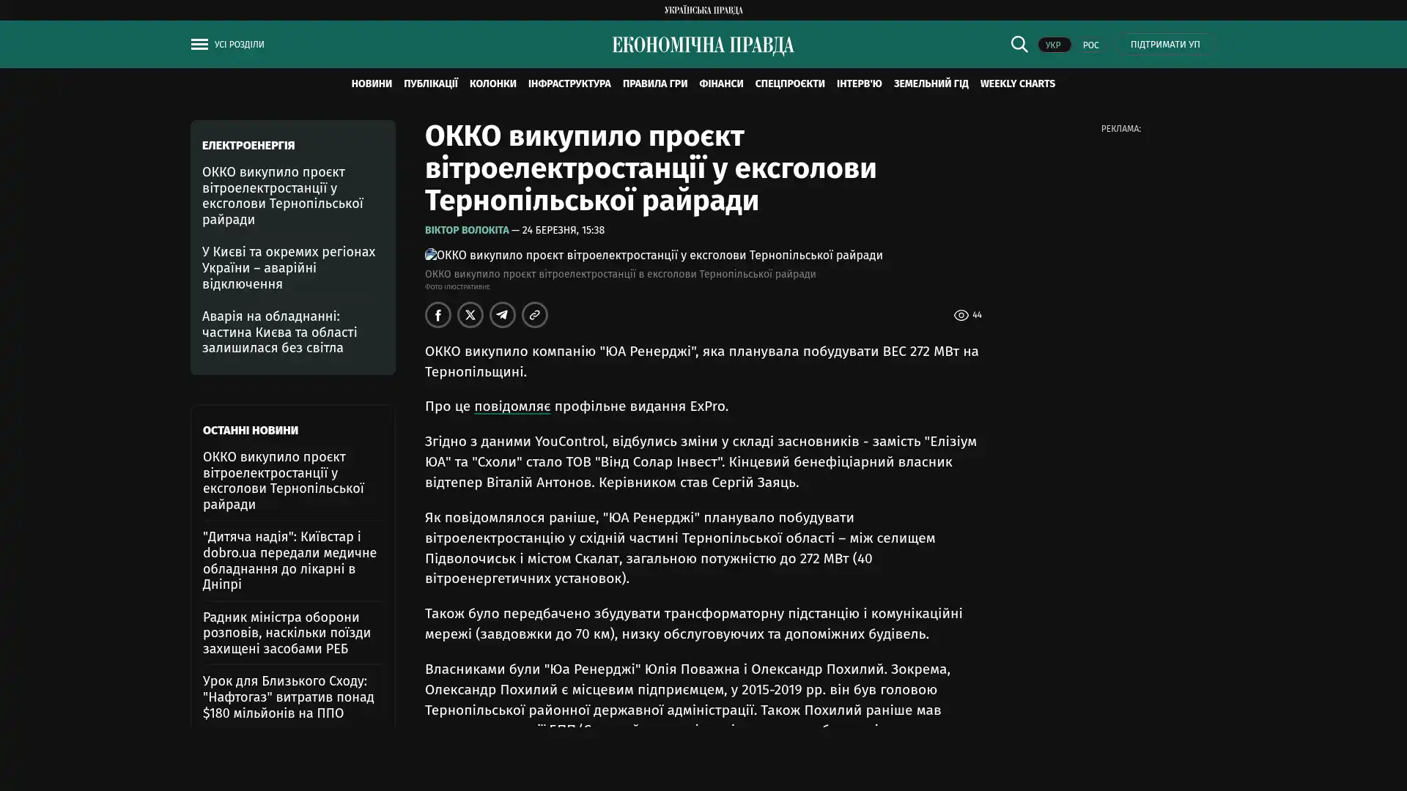Share article on X (Twitter)
This screenshot has width=1407, height=791.
[x=470, y=315]
